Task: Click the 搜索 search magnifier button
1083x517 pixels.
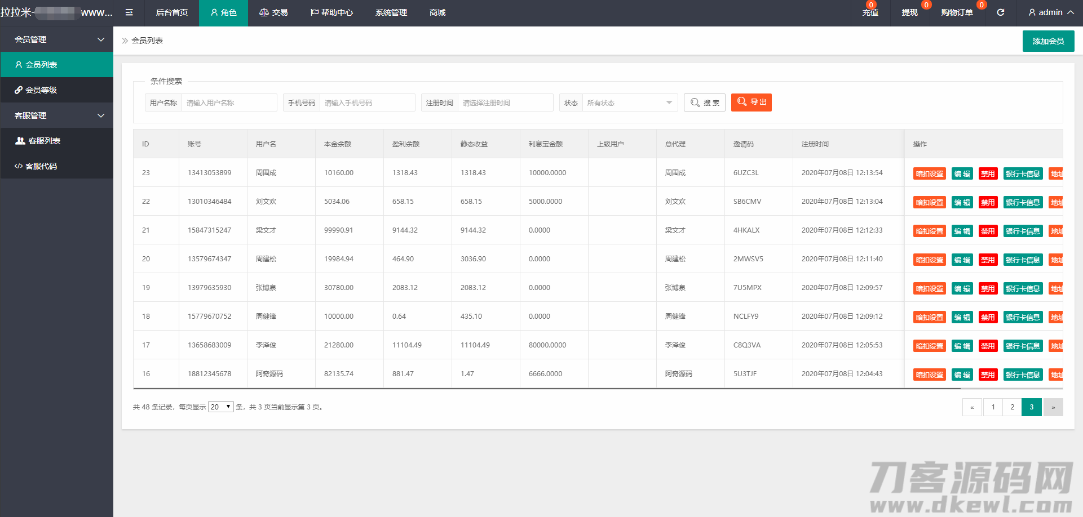Action: (704, 102)
